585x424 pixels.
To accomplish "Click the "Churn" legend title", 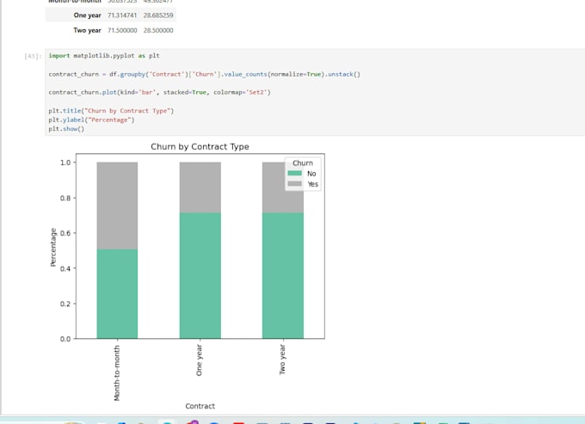I will pyautogui.click(x=303, y=163).
